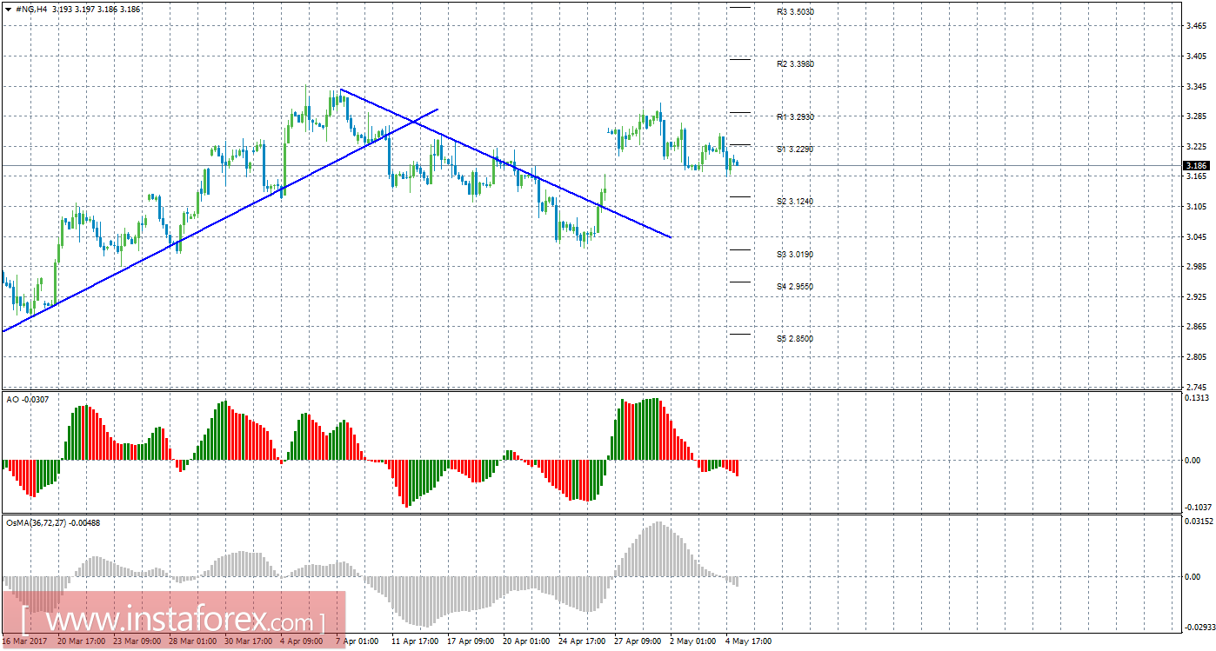The width and height of the screenshot is (1216, 651).
Task: Click the 3.465 price axis value
Action: [1196, 27]
